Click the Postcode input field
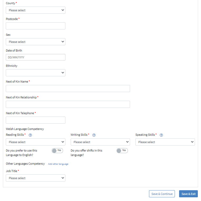The width and height of the screenshot is (201, 201). tap(36, 26)
